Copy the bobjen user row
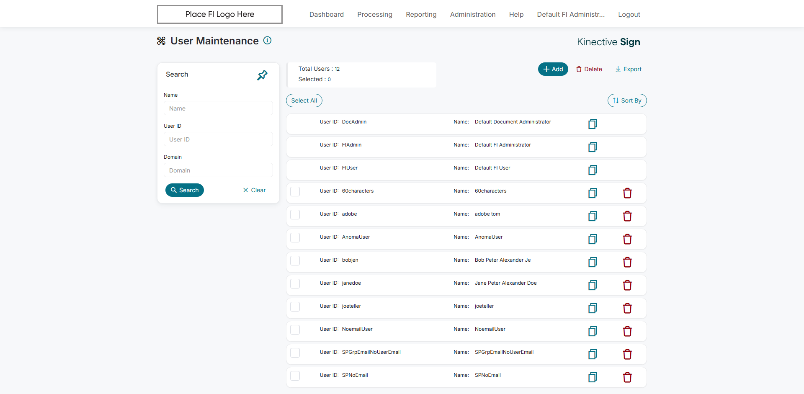This screenshot has height=394, width=804. [x=593, y=262]
